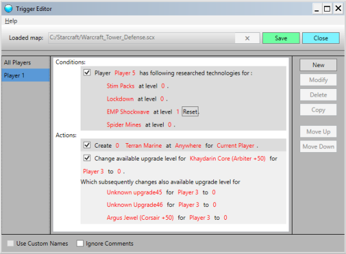Click Player 3 below Change available upgrade

(x=93, y=171)
